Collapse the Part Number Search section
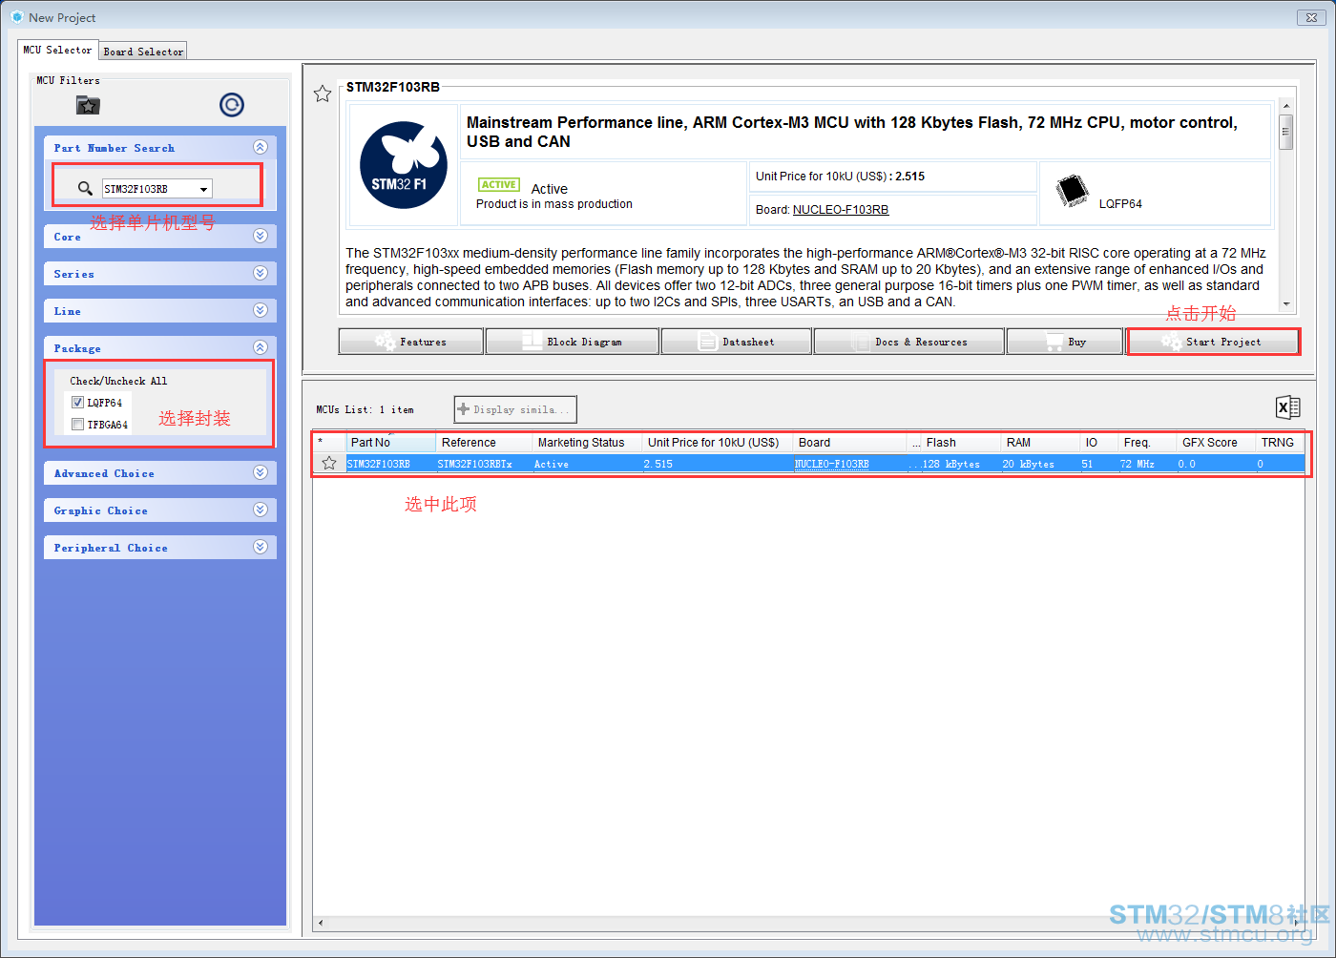This screenshot has height=958, width=1336. point(261,148)
